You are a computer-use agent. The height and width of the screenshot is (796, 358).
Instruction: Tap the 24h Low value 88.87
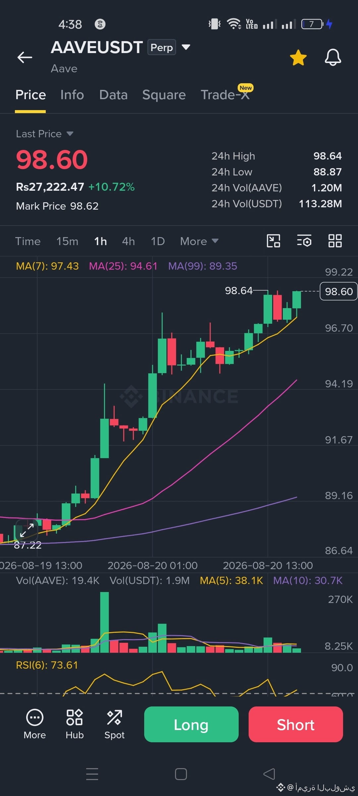[x=328, y=172]
